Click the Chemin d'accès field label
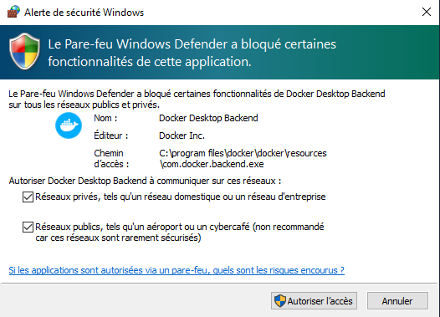Screen dimensions: 440x317 pos(111,159)
